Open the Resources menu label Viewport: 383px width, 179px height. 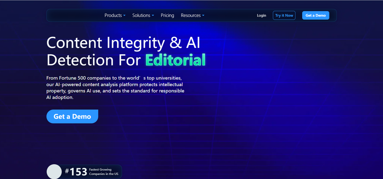pos(191,15)
